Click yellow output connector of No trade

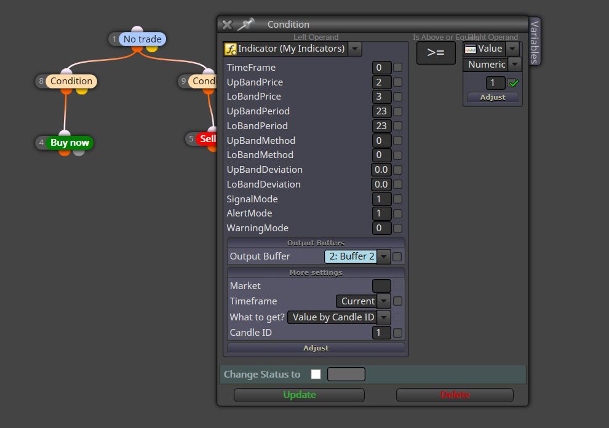(152, 49)
